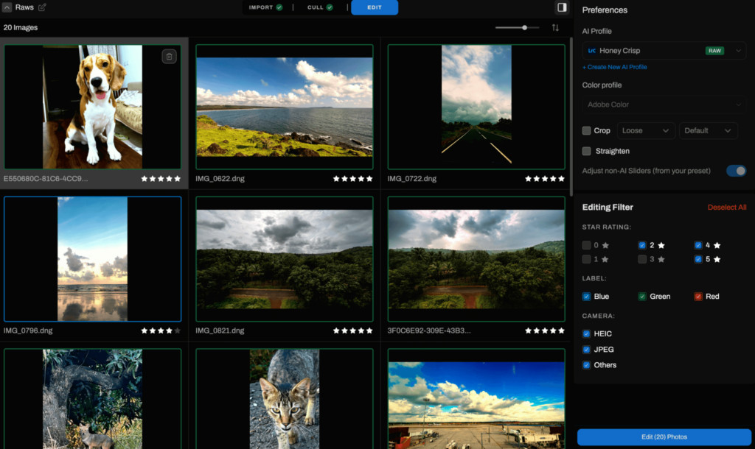
Task: Click the rename pencil icon next to Raws
Action: 42,7
